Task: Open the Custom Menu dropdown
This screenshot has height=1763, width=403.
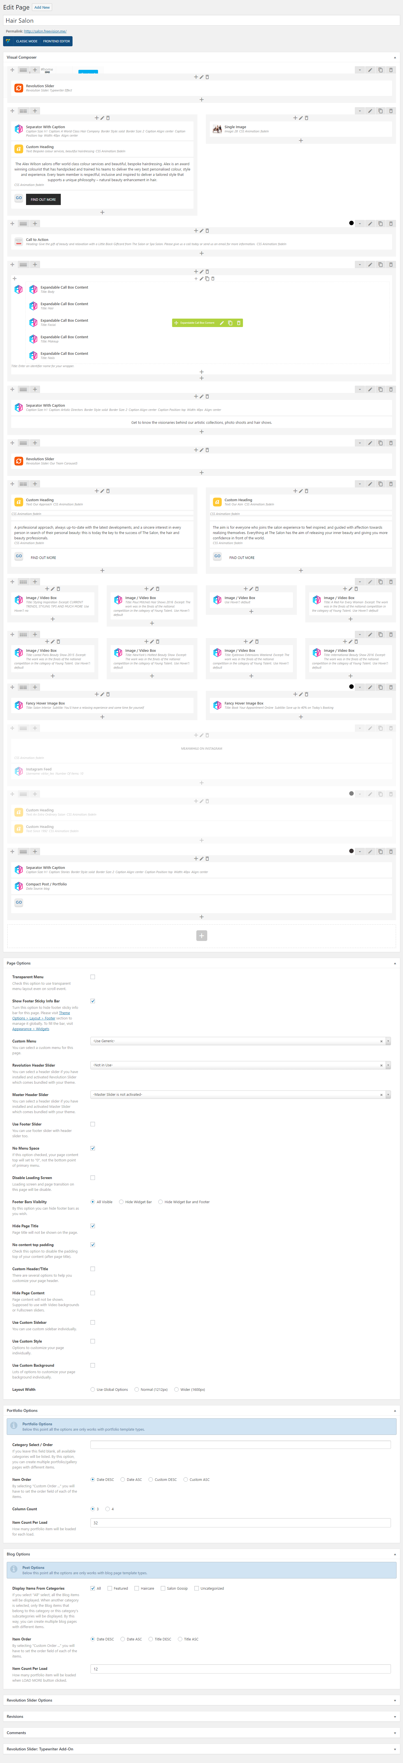Action: pyautogui.click(x=240, y=1041)
